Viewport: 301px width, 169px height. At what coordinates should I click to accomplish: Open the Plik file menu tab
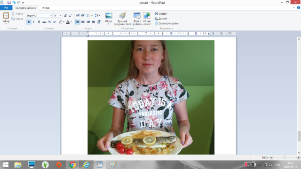tap(6, 8)
